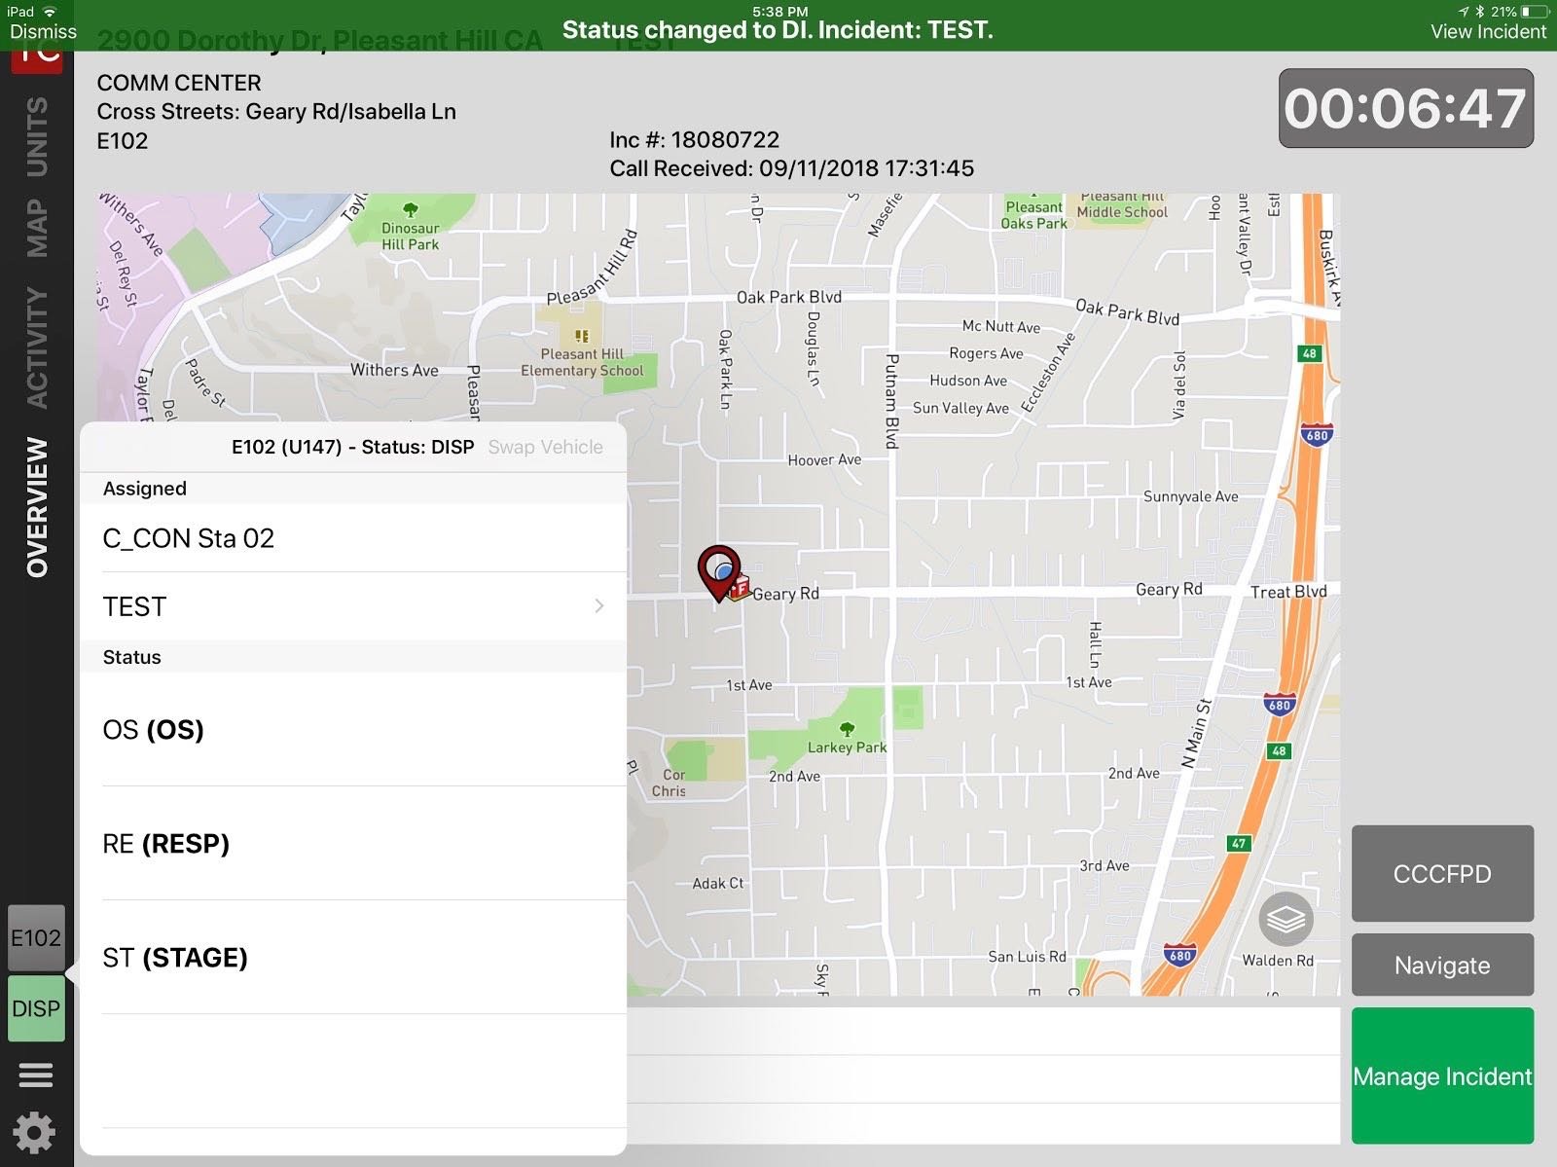
Task: Tap the incident elapsed timer display
Action: 1405,108
